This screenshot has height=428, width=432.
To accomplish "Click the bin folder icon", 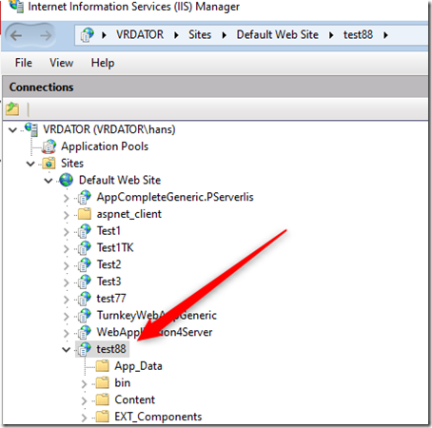I will pyautogui.click(x=103, y=382).
